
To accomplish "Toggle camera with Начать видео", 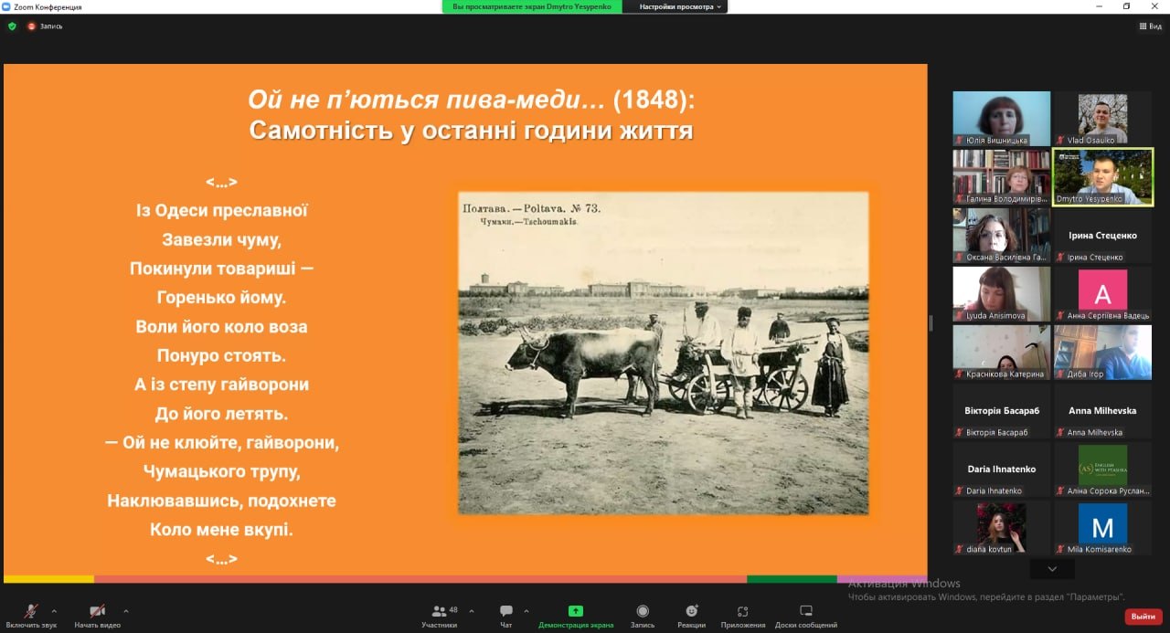I will [x=97, y=616].
